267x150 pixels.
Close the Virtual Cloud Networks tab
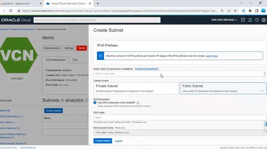(x=90, y=3)
